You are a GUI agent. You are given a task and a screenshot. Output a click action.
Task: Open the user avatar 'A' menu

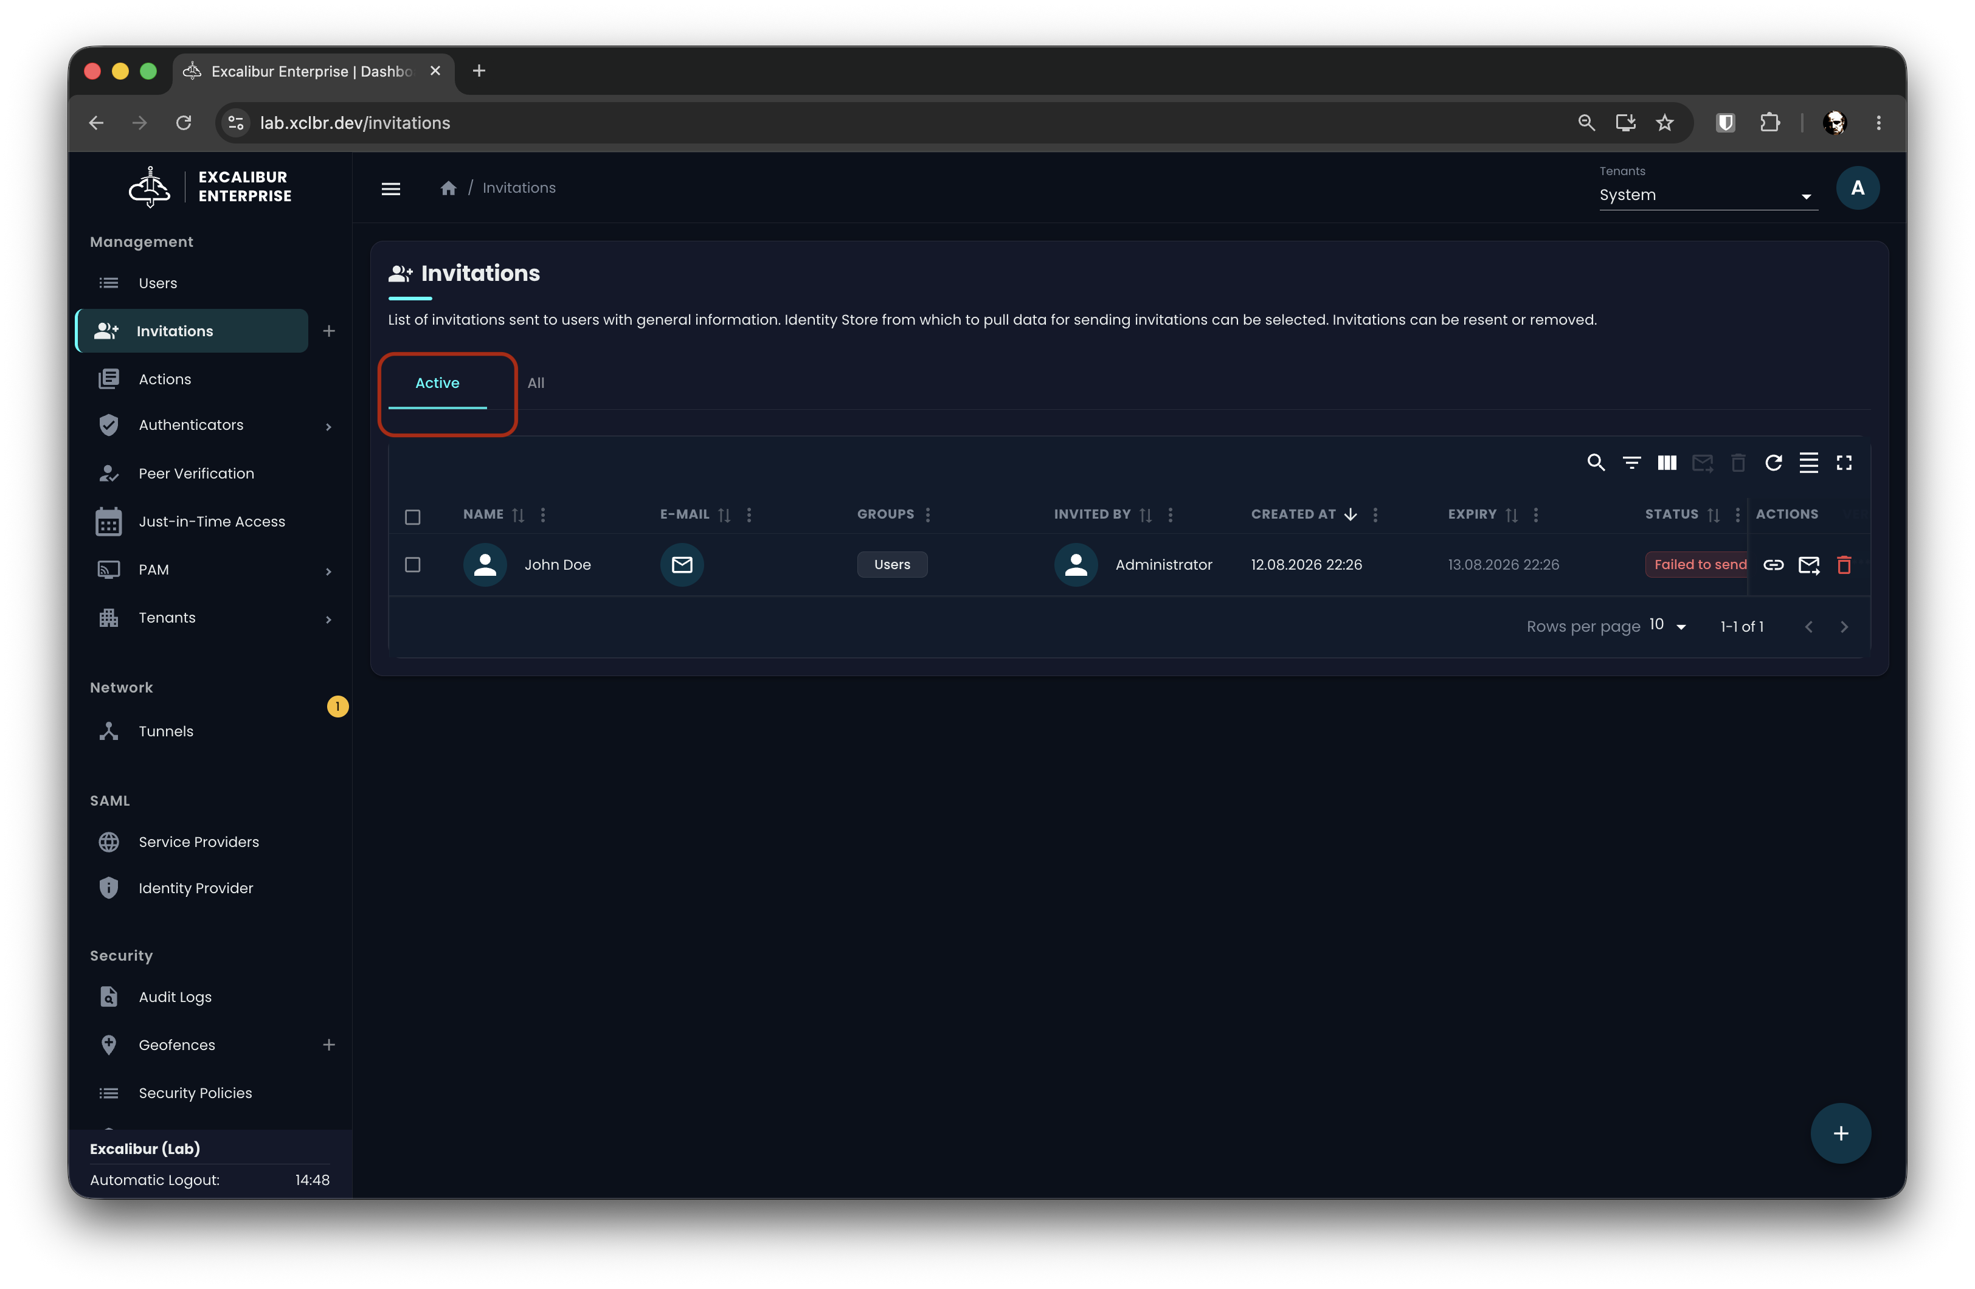(x=1857, y=188)
